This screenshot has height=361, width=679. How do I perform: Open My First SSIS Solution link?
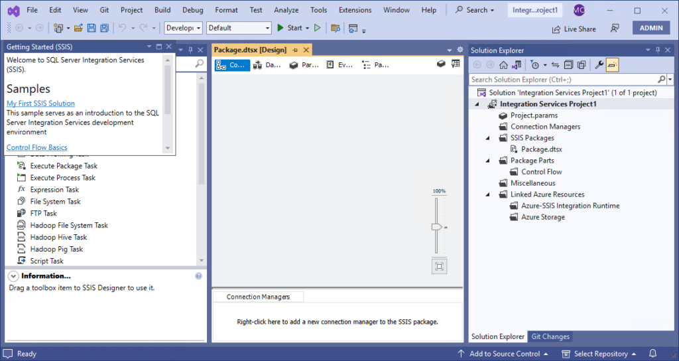[x=40, y=104]
